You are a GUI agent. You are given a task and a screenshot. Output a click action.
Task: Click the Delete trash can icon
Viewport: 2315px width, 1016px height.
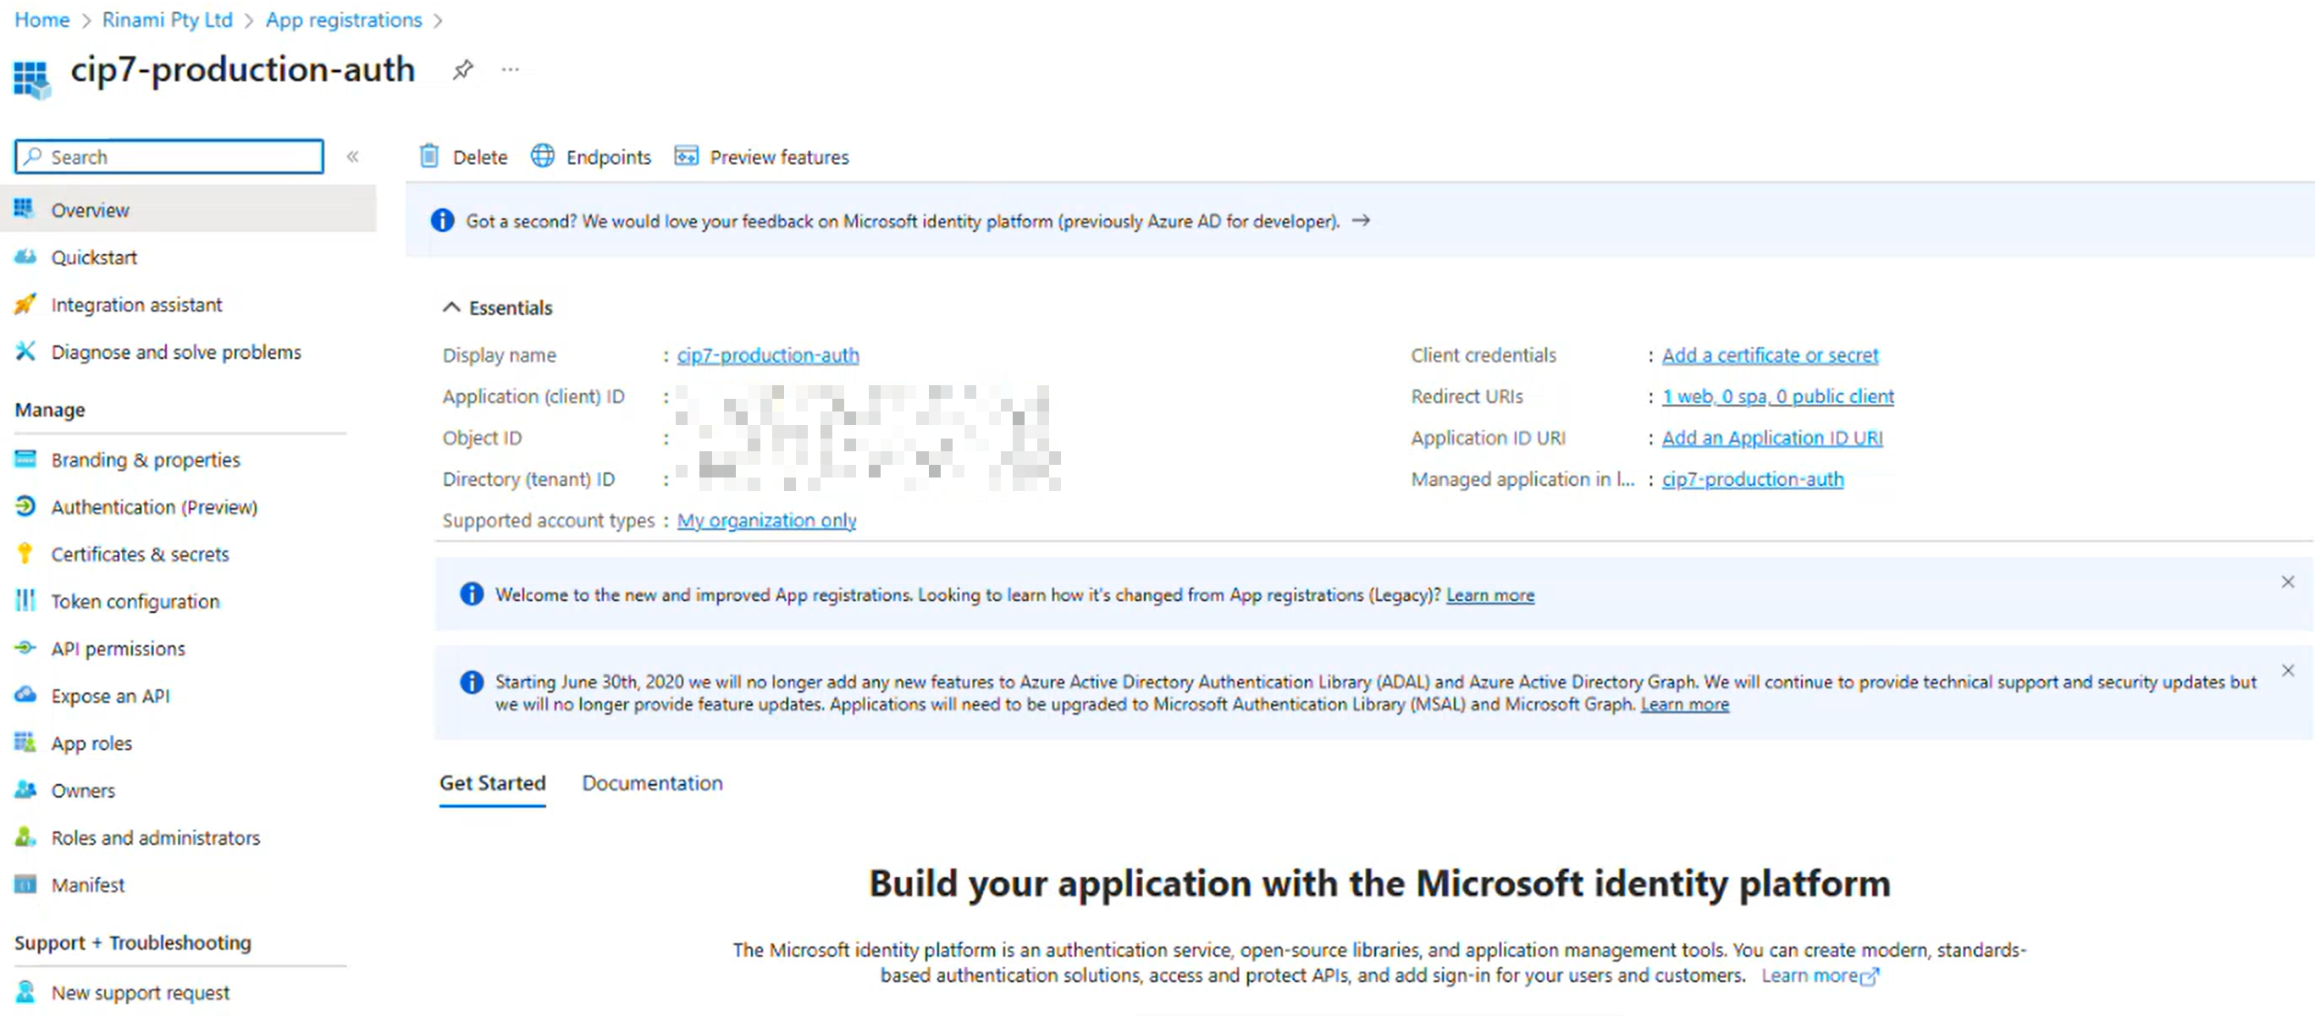click(x=429, y=157)
